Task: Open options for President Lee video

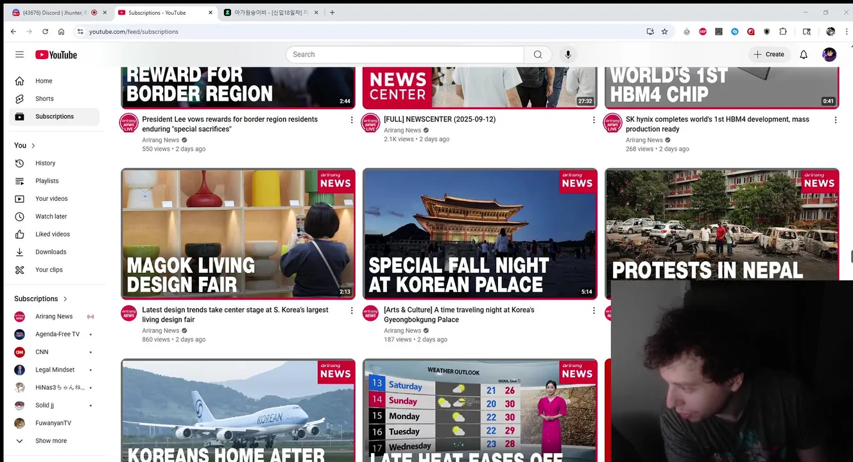Action: pyautogui.click(x=351, y=120)
